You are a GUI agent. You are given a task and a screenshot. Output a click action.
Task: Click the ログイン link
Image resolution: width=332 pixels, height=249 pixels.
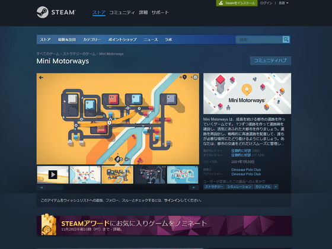266,3
